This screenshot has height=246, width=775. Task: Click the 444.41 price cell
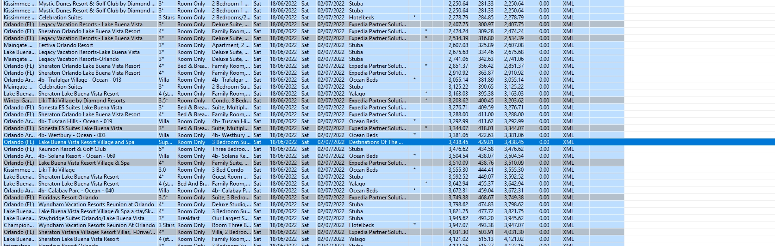pyautogui.click(x=486, y=170)
